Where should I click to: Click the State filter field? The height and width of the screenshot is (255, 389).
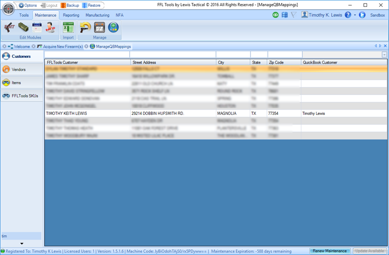(x=259, y=54)
